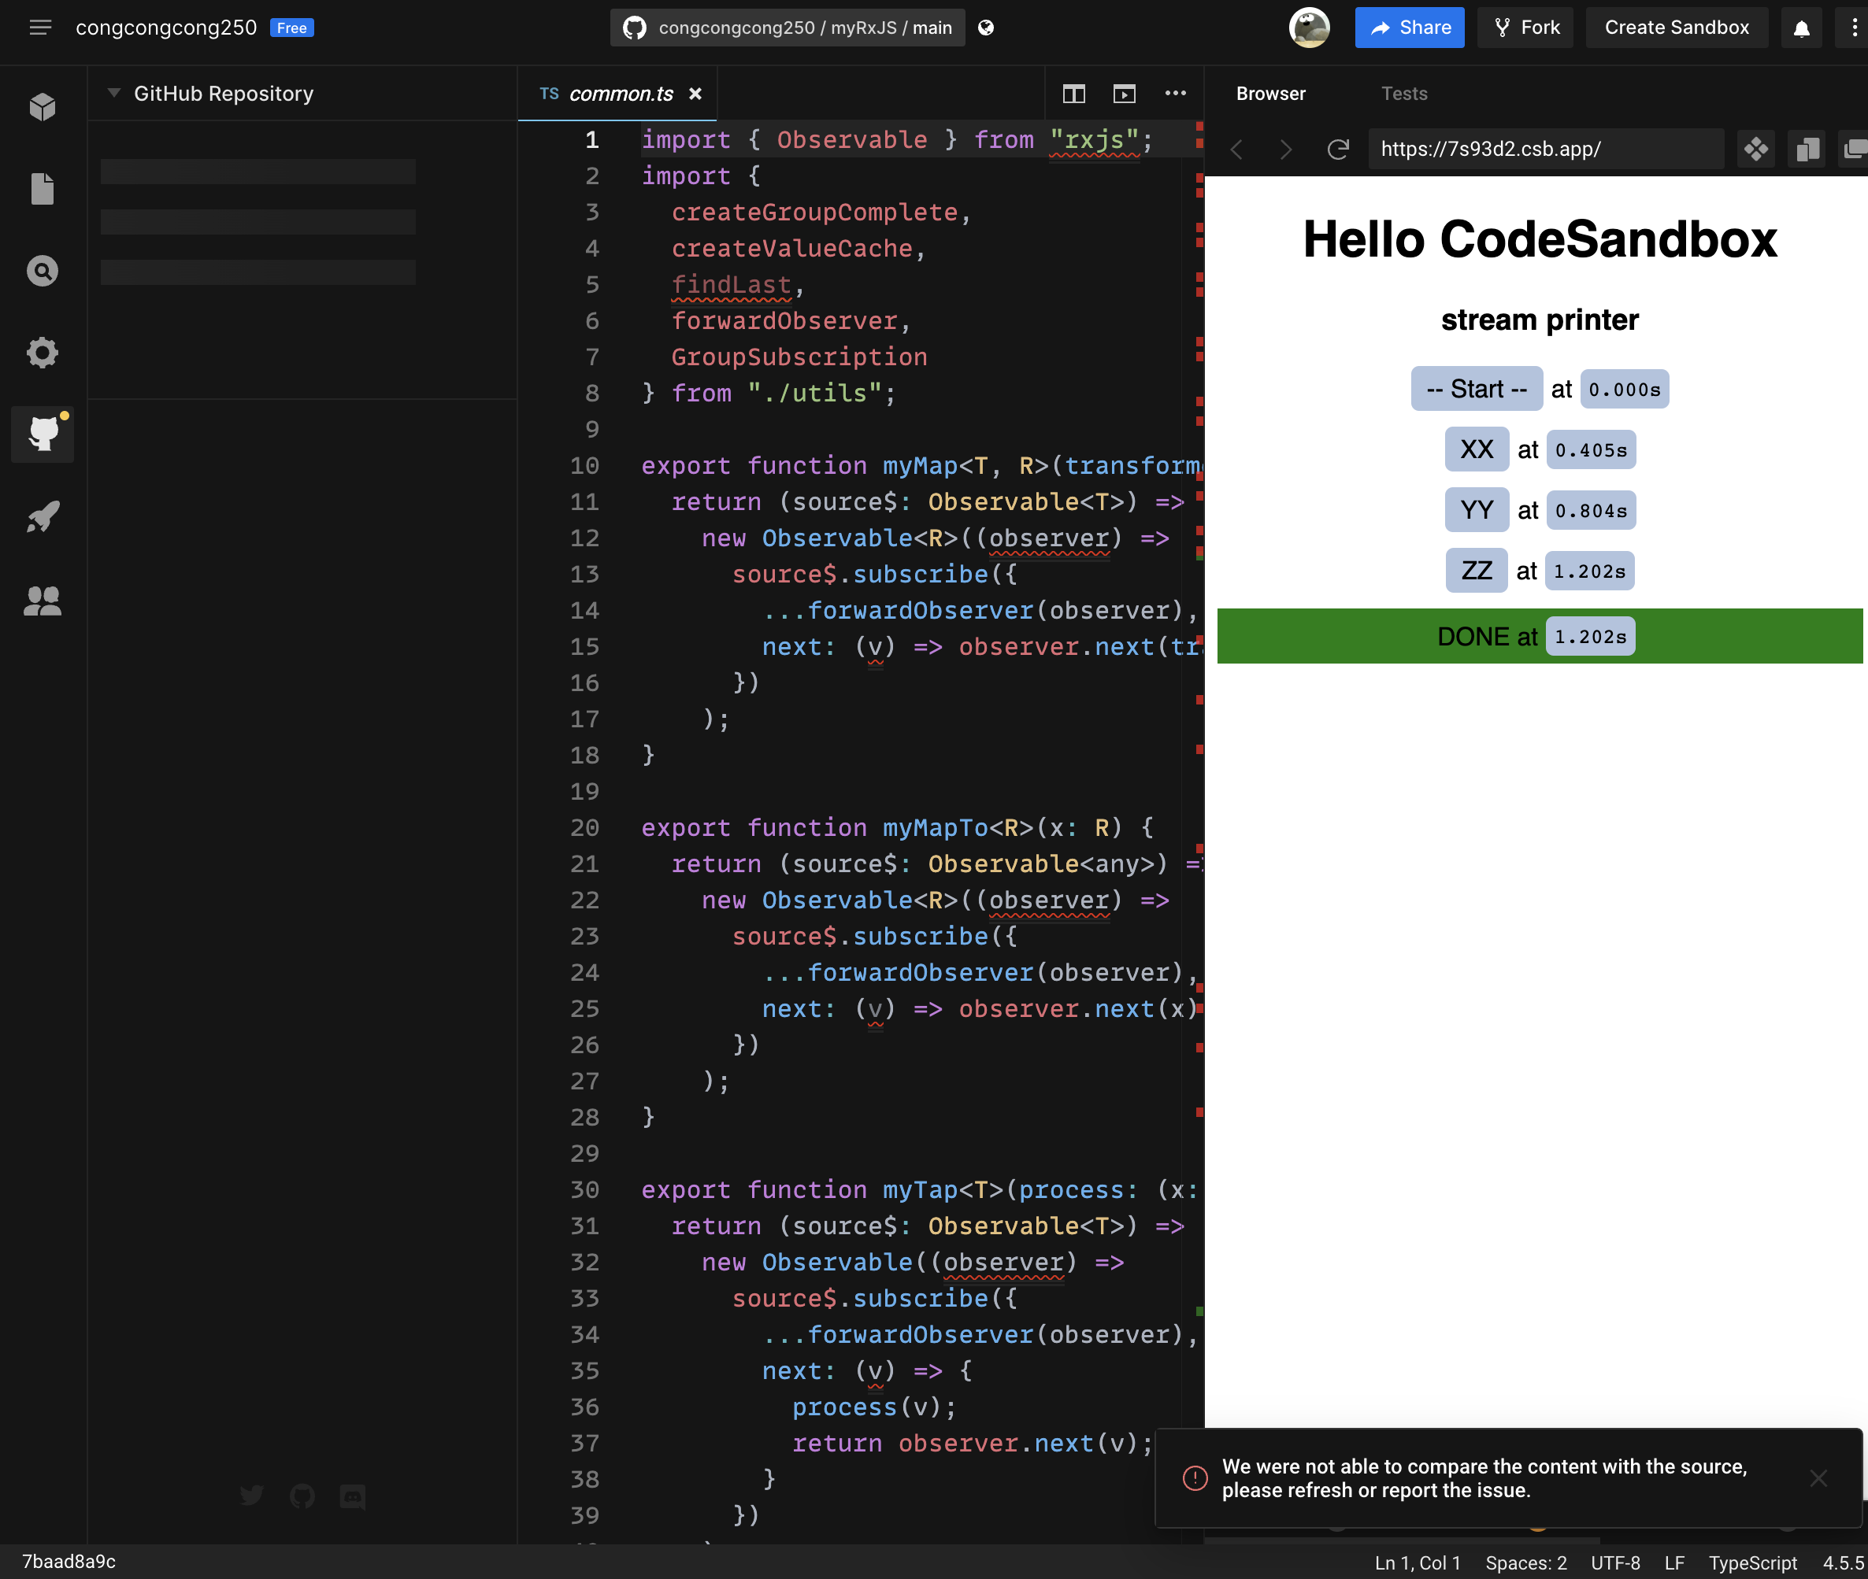The width and height of the screenshot is (1868, 1579).
Task: Toggle the preview pane icon
Action: pyautogui.click(x=1124, y=94)
